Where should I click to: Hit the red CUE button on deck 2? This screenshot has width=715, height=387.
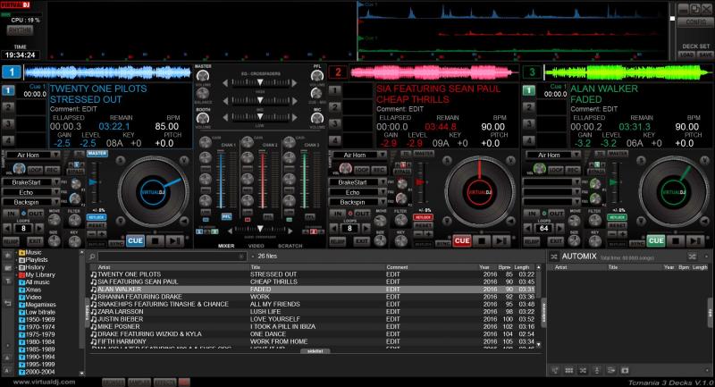(x=461, y=240)
